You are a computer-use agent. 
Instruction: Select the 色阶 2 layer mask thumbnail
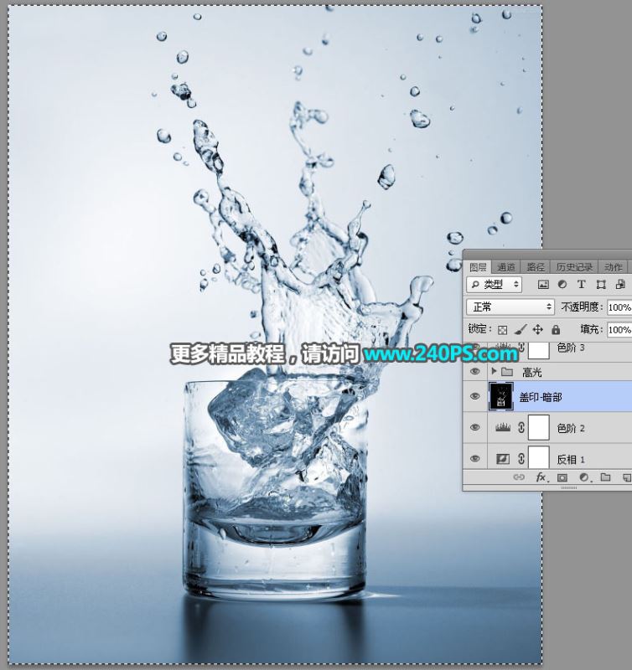coord(539,427)
